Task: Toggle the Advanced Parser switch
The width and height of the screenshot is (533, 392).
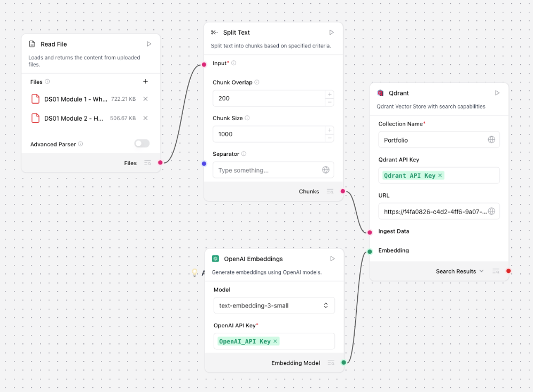Action: [x=142, y=144]
